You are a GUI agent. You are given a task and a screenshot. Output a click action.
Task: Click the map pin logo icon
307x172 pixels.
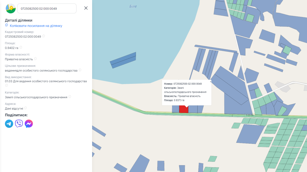tap(11, 8)
